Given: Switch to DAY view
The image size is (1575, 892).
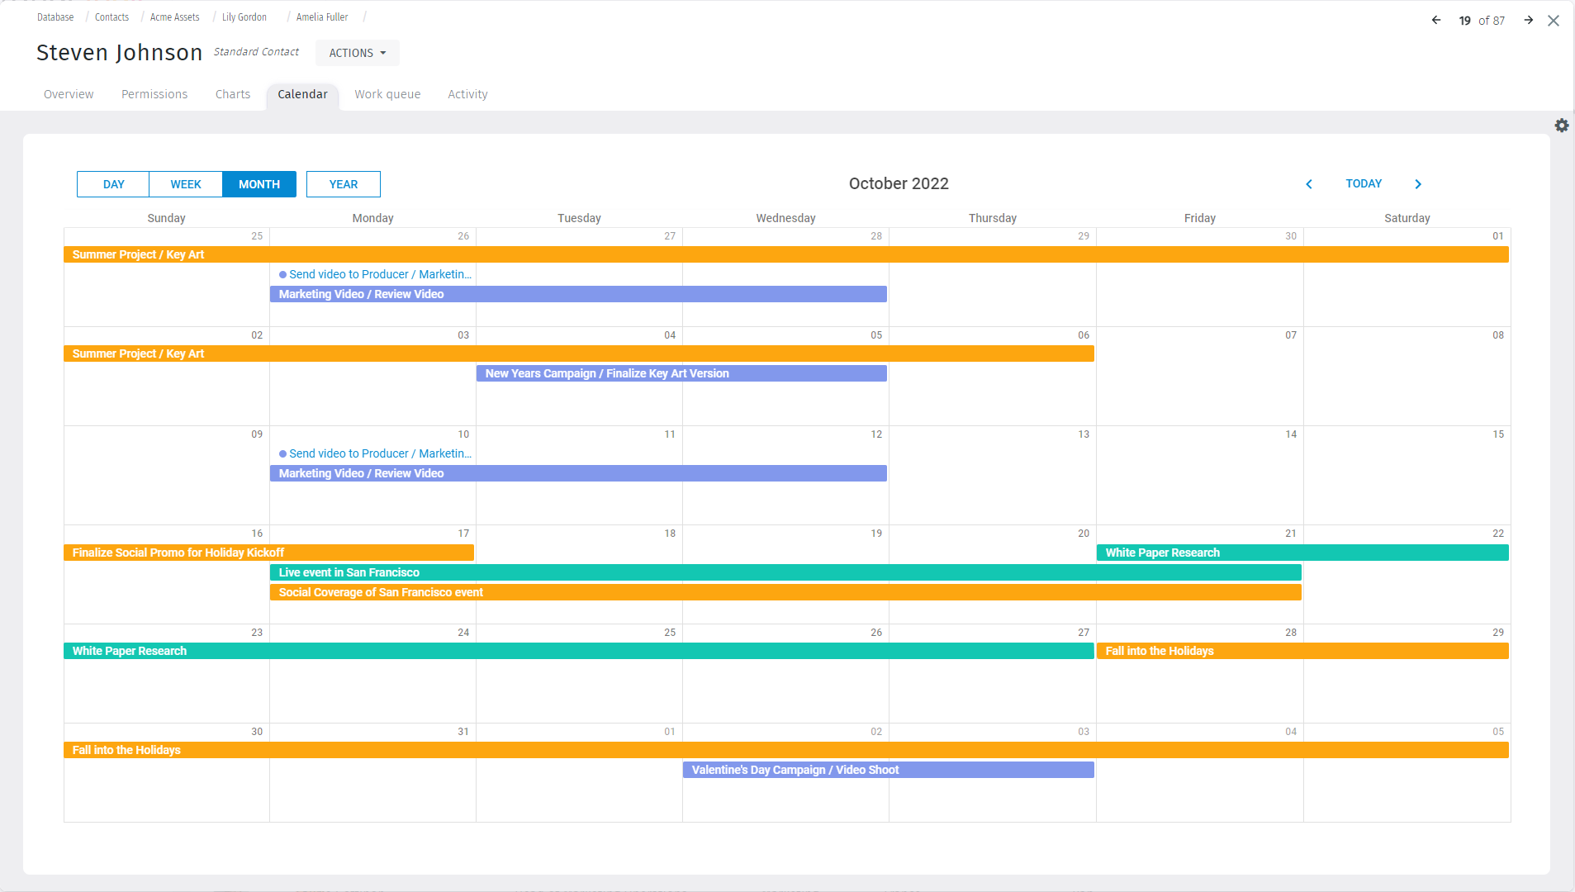Looking at the screenshot, I should [113, 183].
